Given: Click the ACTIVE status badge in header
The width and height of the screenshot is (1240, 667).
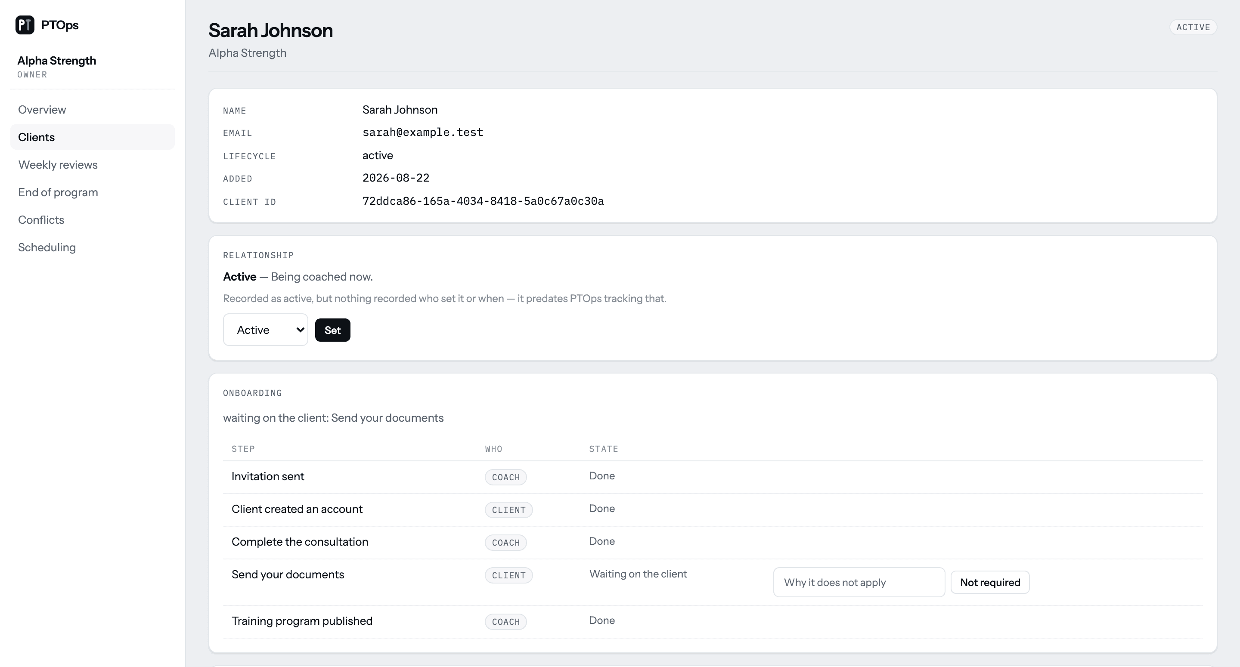Looking at the screenshot, I should 1193,28.
